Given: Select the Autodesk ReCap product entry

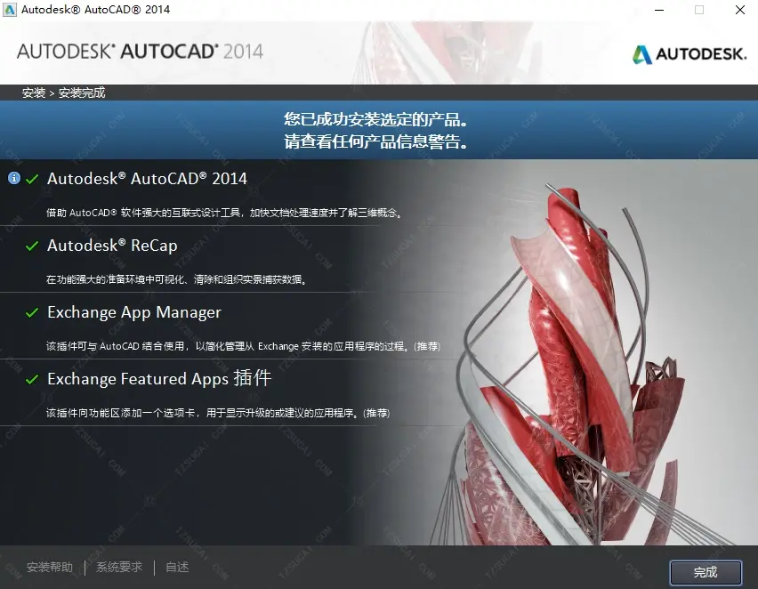Looking at the screenshot, I should (112, 246).
